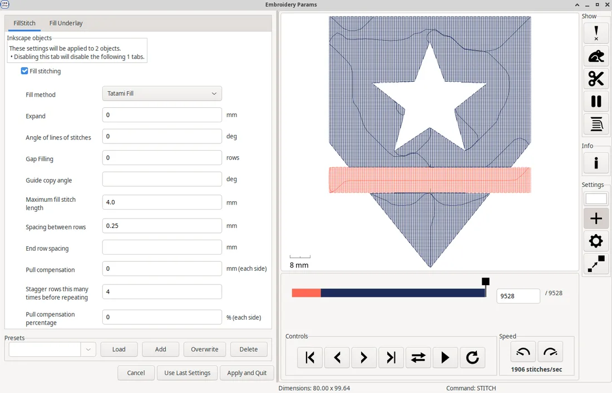Click the Cancel button
The height and width of the screenshot is (393, 612).
pyautogui.click(x=136, y=373)
